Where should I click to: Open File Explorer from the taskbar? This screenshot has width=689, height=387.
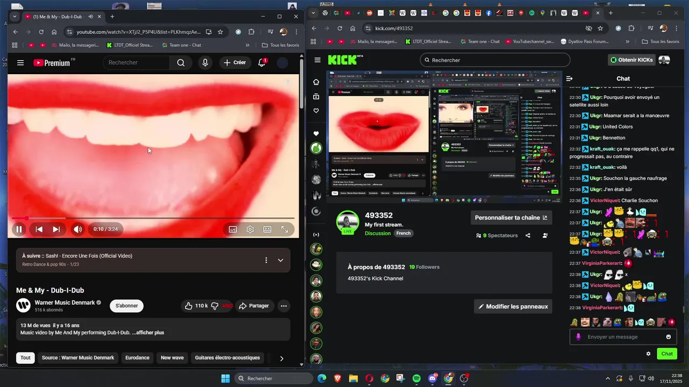coord(353,378)
